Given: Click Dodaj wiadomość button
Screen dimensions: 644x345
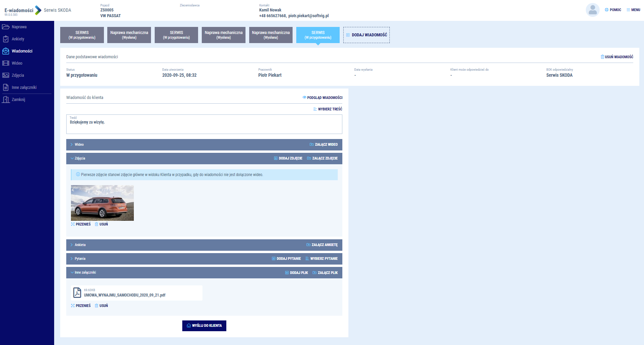Looking at the screenshot, I should pyautogui.click(x=366, y=35).
